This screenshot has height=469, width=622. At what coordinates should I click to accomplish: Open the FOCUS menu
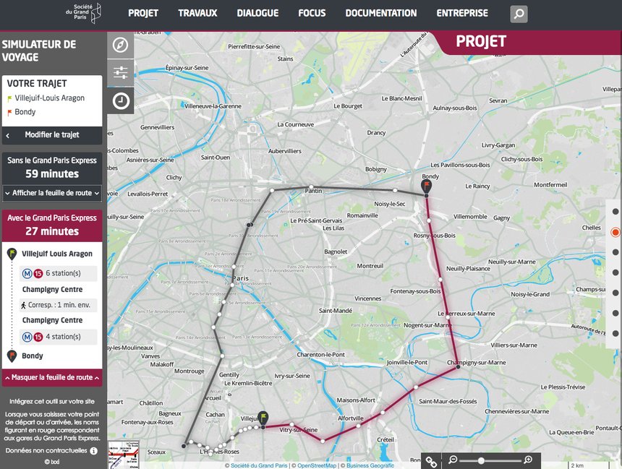pos(312,13)
